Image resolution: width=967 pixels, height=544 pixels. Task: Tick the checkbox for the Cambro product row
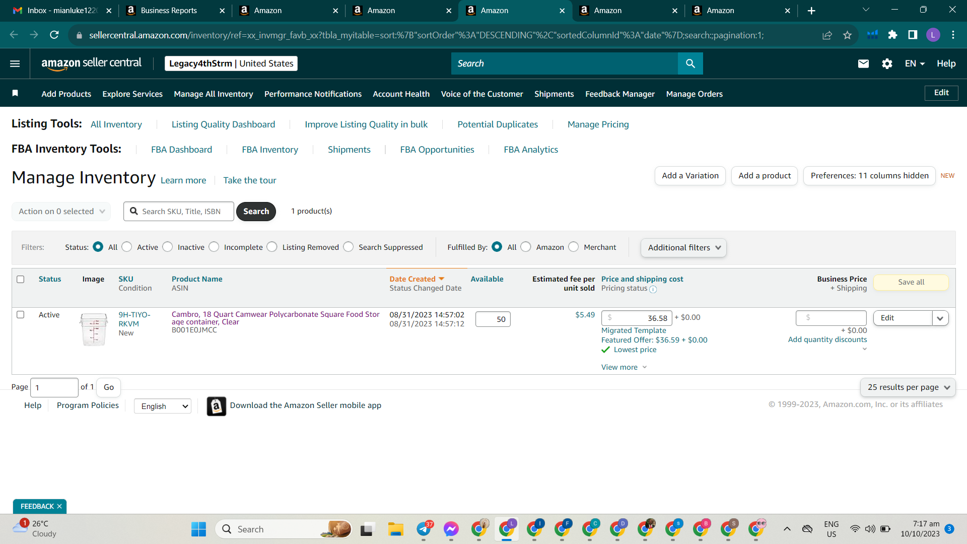21,314
